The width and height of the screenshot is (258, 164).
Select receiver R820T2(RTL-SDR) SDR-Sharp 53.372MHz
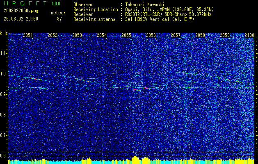pyautogui.click(x=168, y=14)
